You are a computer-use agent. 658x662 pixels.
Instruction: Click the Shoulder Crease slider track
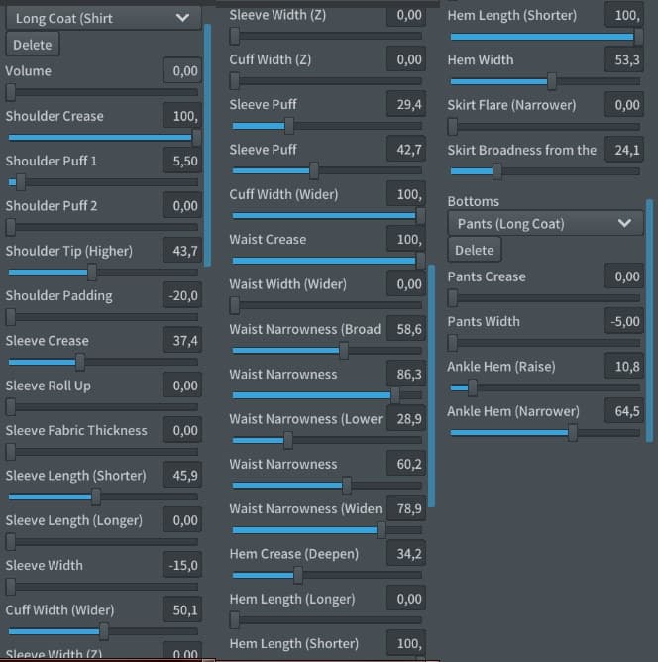click(x=99, y=137)
